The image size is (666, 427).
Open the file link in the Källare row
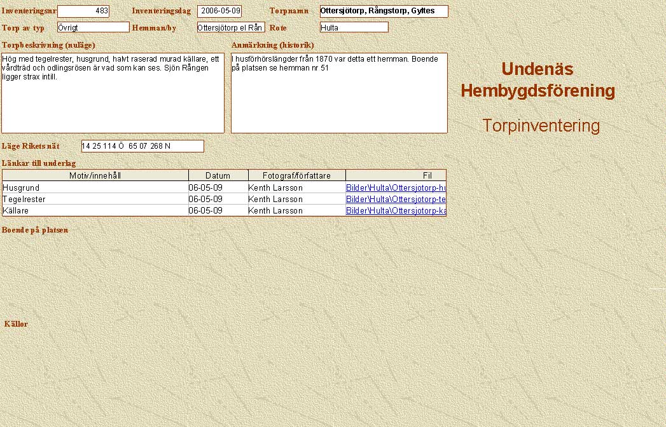click(x=395, y=210)
